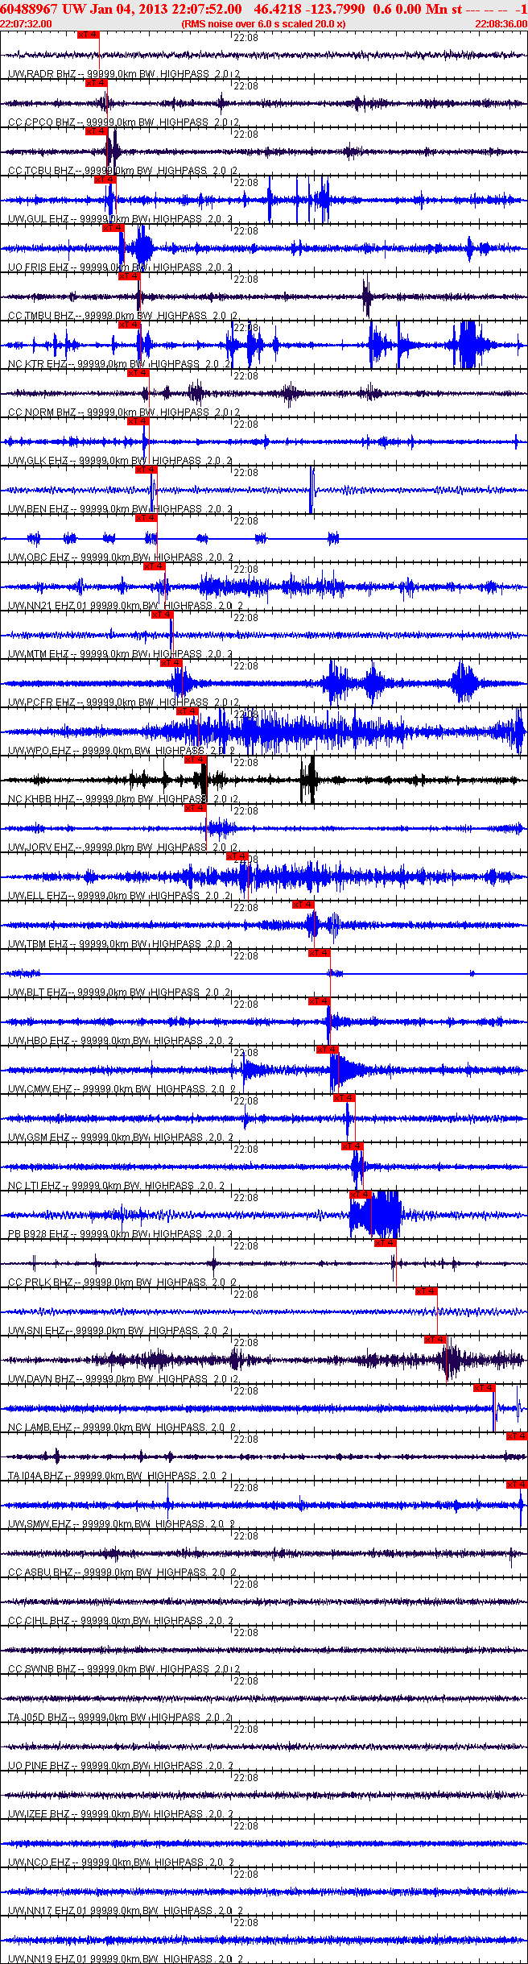
Task: Click the event ID 60488967 in header
Action: point(29,8)
